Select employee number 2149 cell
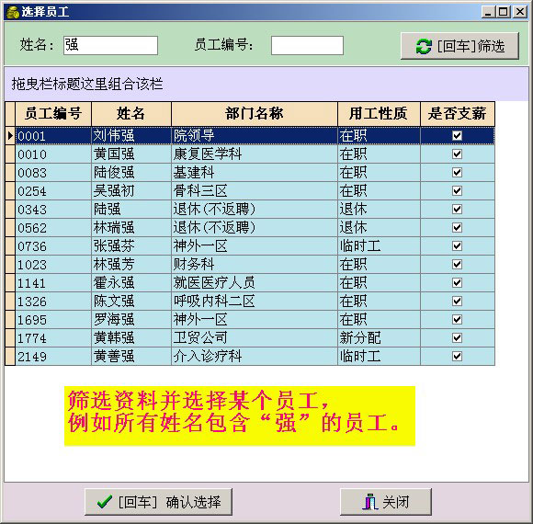 [x=53, y=356]
